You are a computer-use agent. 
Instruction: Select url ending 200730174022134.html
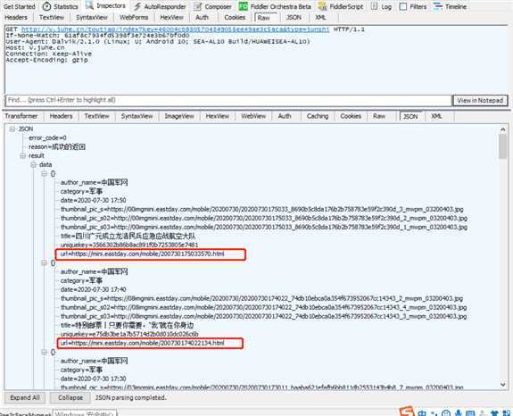click(143, 343)
